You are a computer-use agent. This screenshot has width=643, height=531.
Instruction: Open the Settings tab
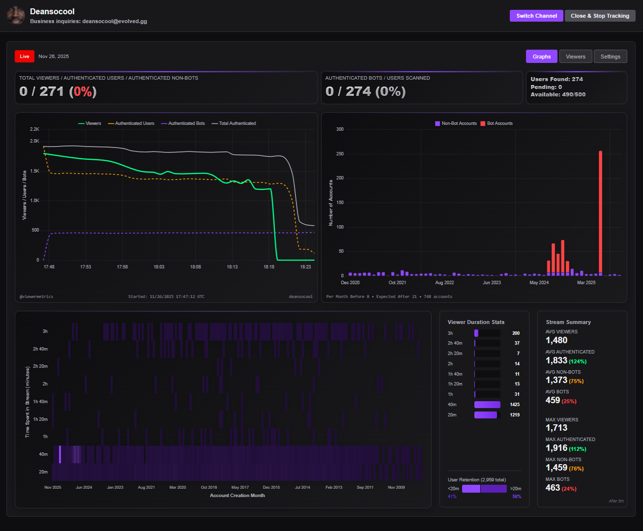click(611, 57)
